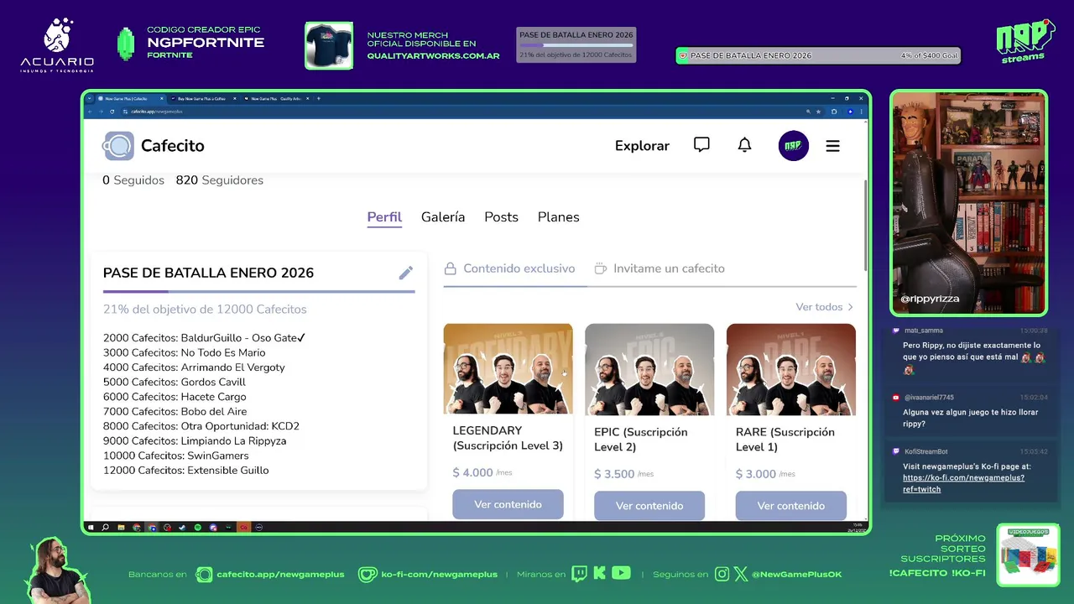Click the Cafecito site name text
1074x604 pixels.
pyautogui.click(x=173, y=146)
